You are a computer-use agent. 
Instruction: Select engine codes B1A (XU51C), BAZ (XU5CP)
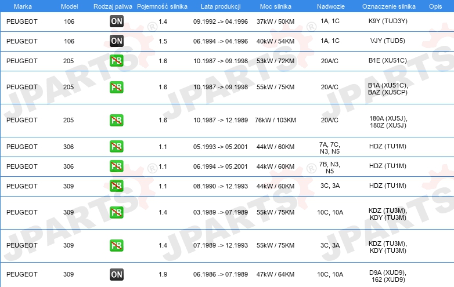[388, 89]
